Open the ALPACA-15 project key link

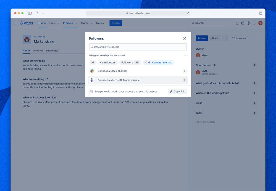40,37
